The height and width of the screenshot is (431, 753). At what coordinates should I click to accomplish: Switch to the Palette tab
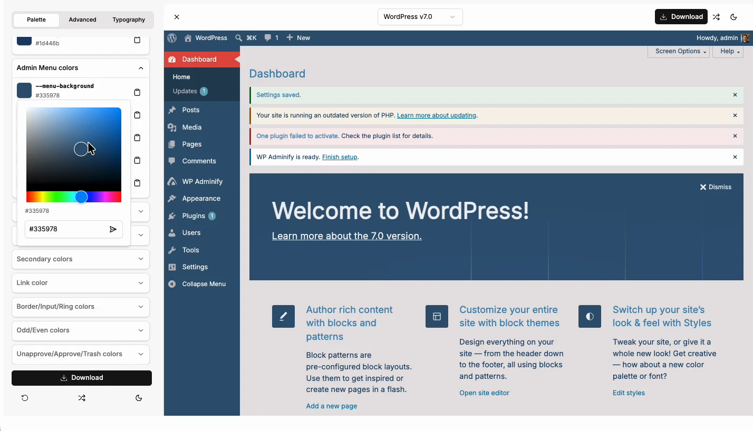pyautogui.click(x=36, y=19)
